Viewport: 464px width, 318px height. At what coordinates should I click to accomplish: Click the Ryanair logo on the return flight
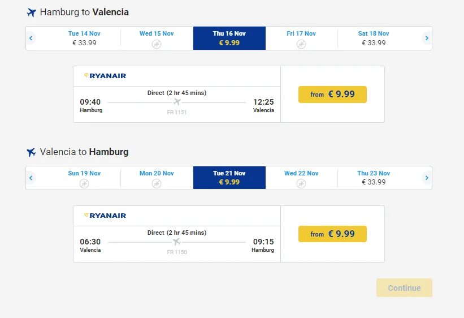click(x=105, y=216)
